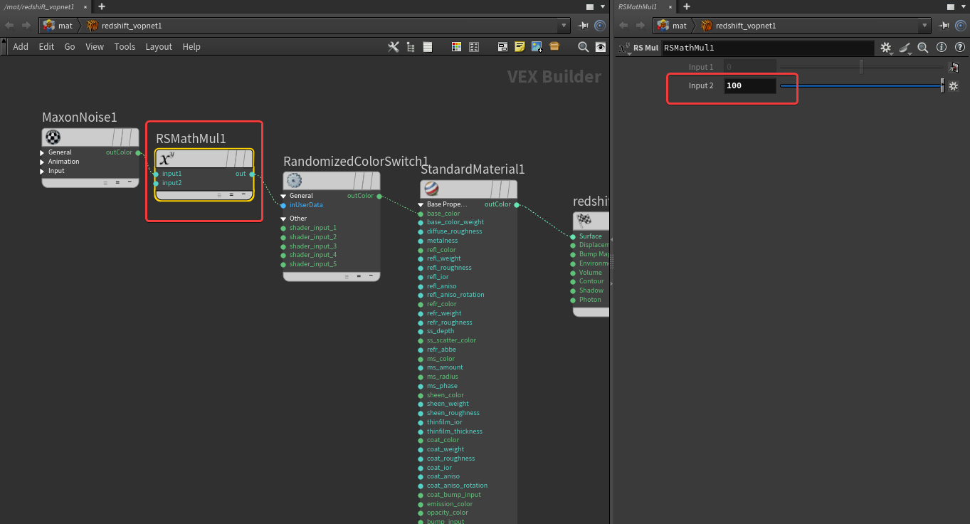Show node info with the i icon
This screenshot has width=970, height=524.
point(941,48)
